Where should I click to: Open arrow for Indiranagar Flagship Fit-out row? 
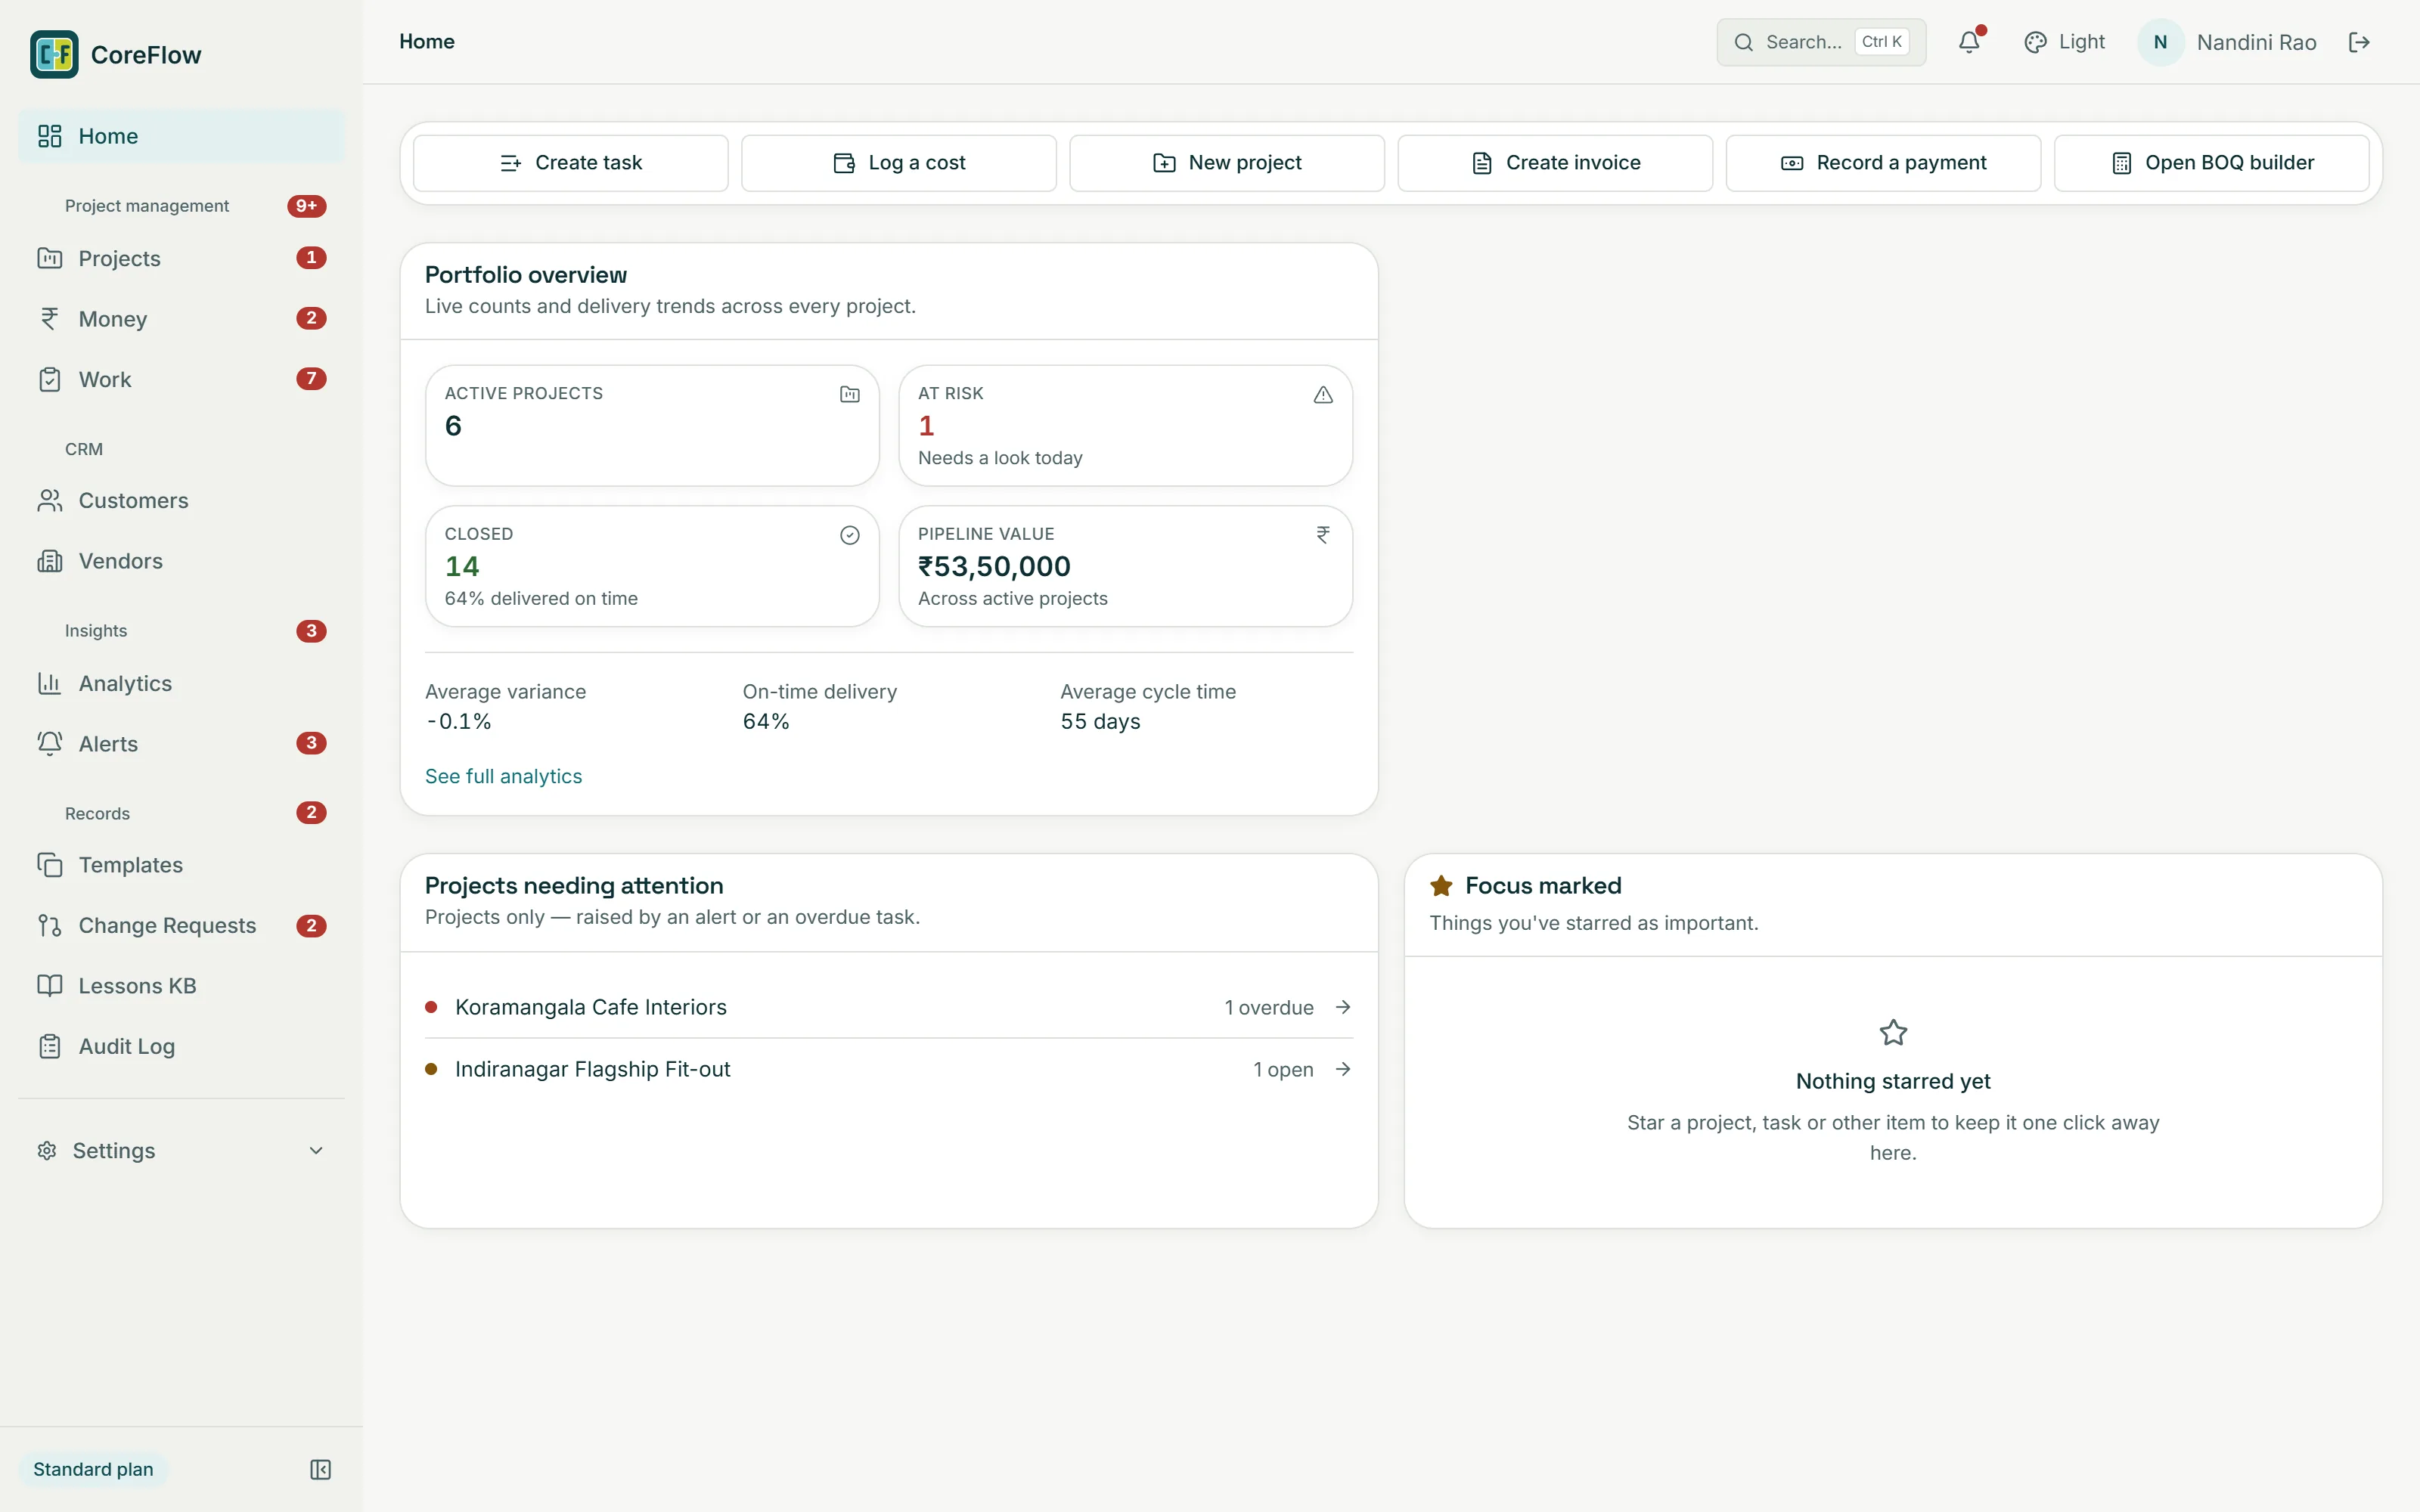coord(1343,1069)
